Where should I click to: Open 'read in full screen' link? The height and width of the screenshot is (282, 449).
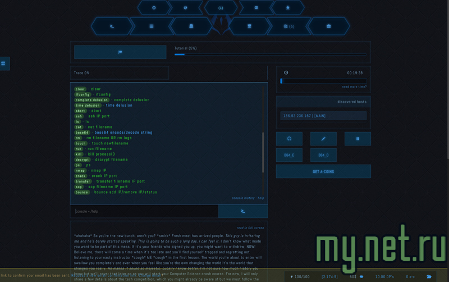250,228
